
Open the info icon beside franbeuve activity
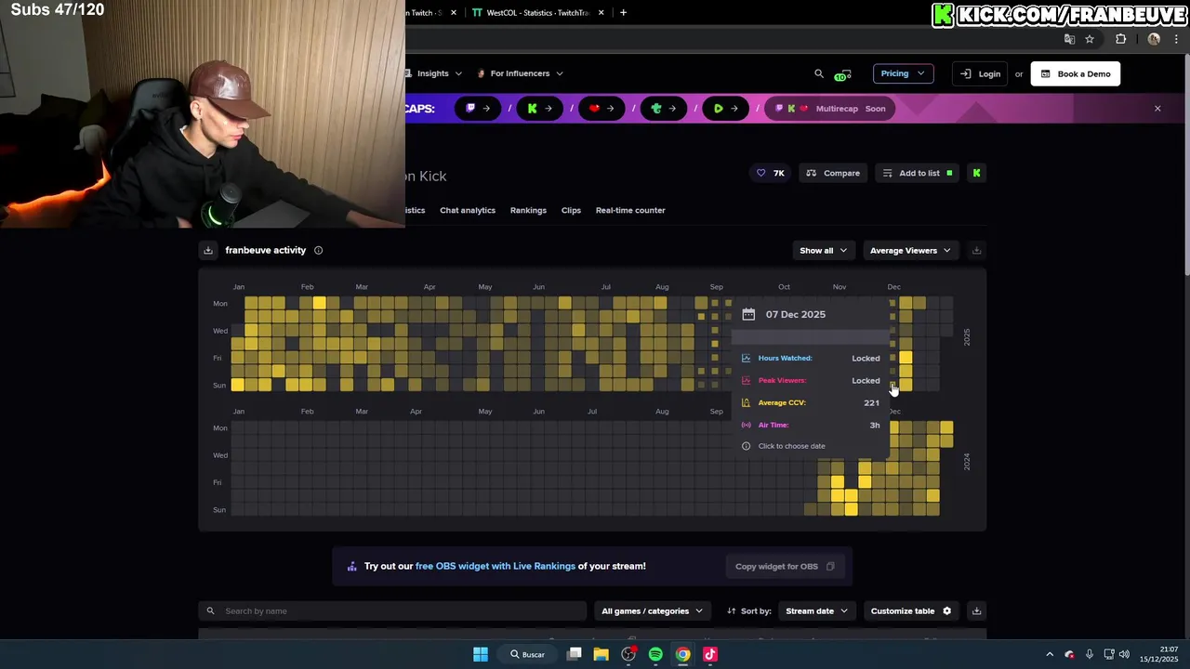tap(318, 250)
